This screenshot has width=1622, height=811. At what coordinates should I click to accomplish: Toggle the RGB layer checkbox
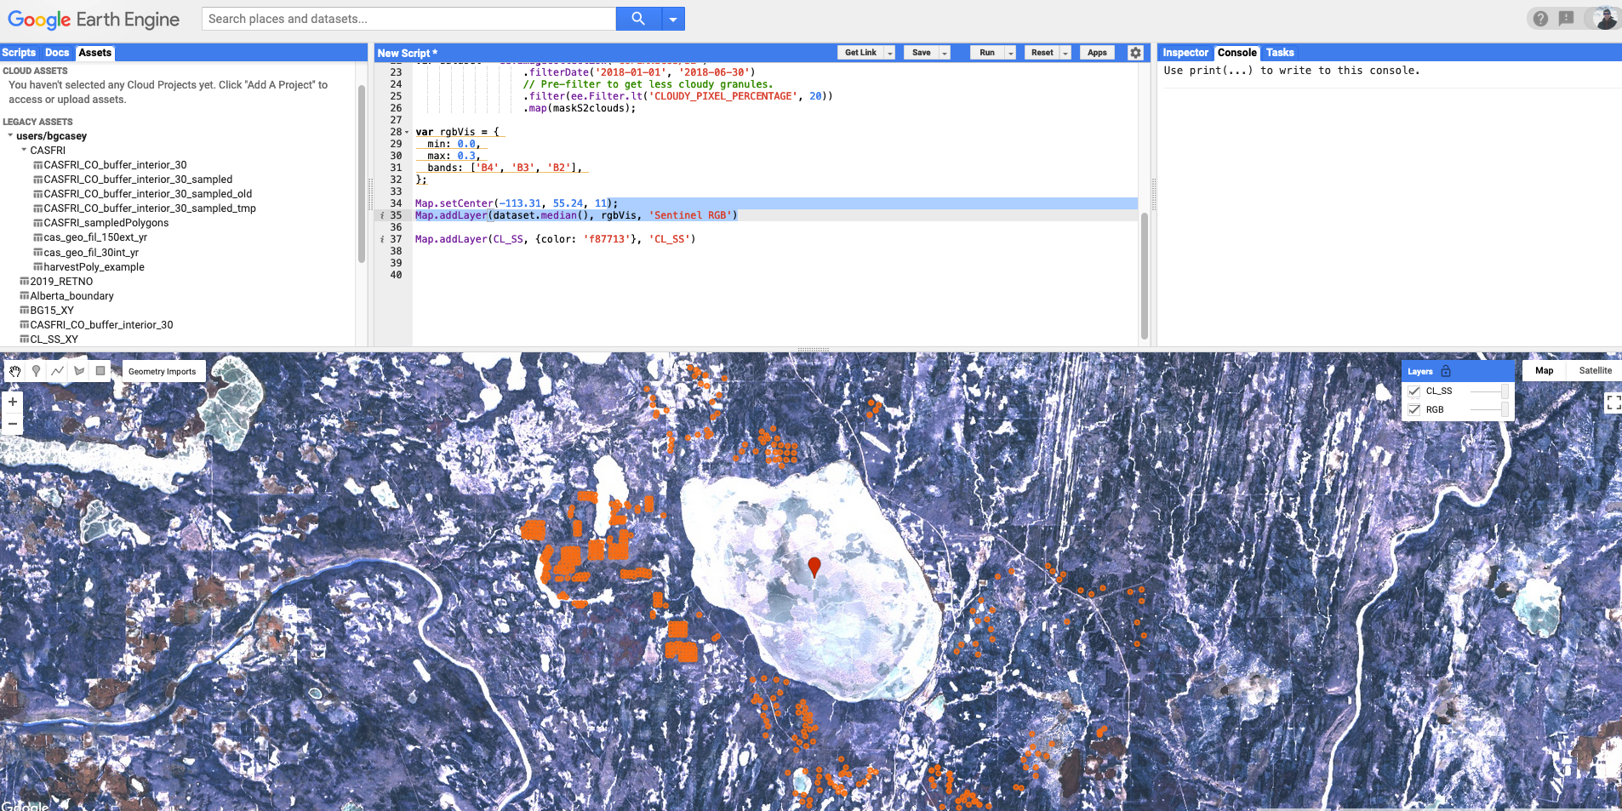click(x=1414, y=410)
